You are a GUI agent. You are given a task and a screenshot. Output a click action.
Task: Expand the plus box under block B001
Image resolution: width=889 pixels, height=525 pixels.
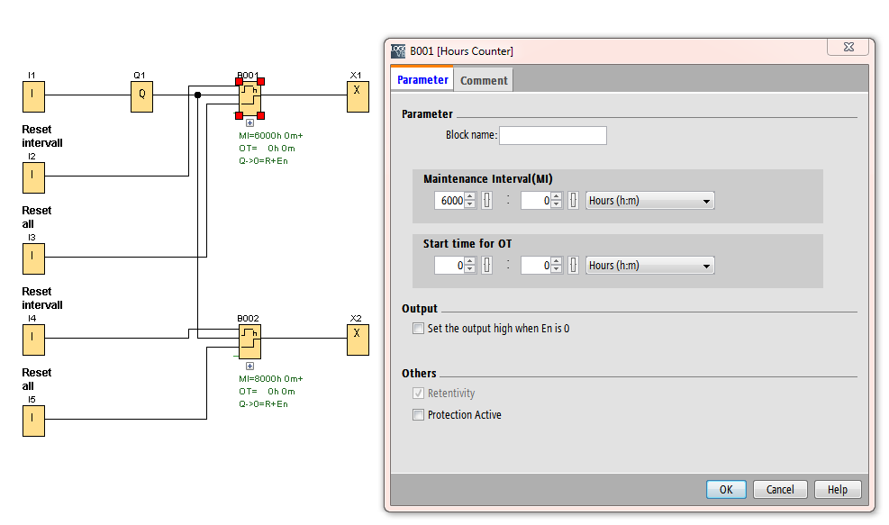(249, 123)
